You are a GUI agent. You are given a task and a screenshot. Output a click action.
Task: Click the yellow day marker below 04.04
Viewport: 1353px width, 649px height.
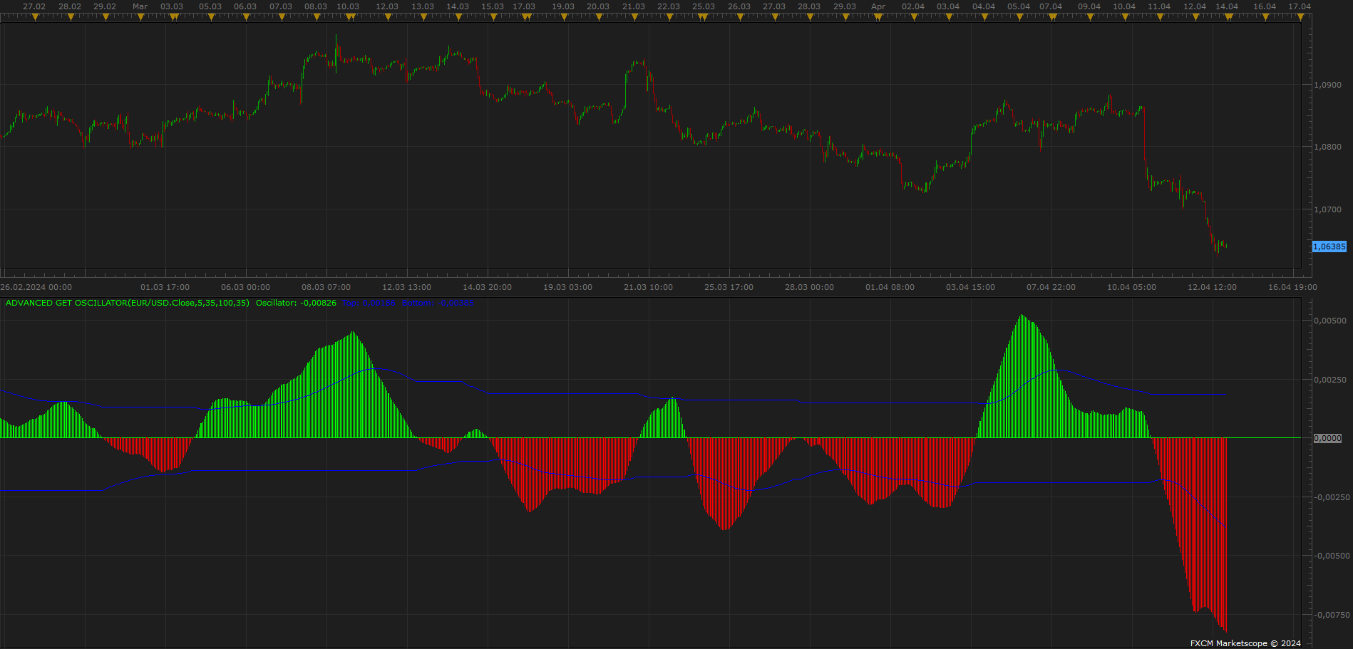click(984, 17)
